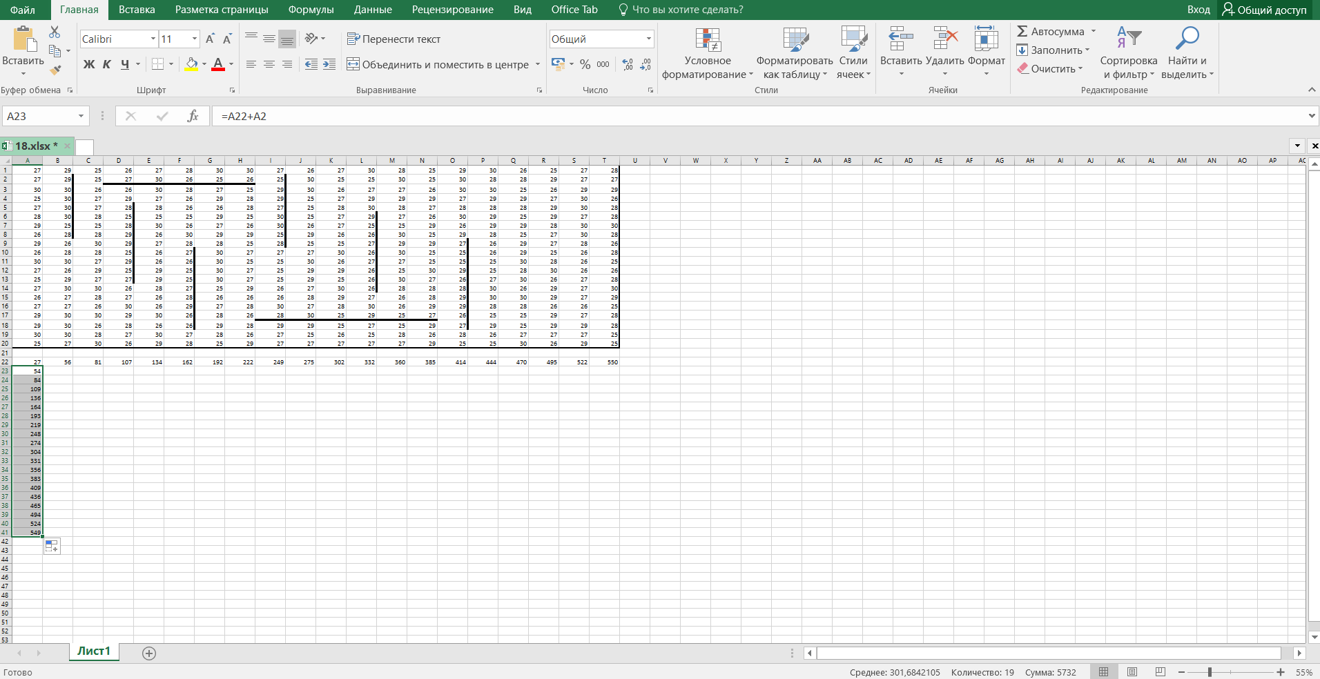Switch to Page Layout view icon

1132,672
